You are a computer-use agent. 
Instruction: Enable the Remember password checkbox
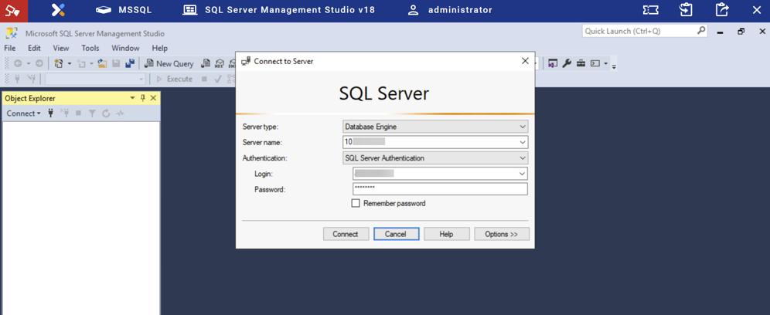tap(356, 204)
